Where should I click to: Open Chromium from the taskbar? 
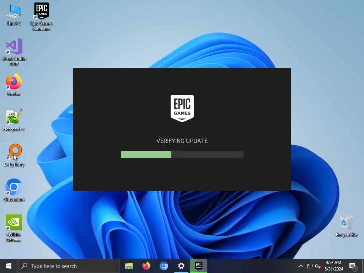[164, 266]
